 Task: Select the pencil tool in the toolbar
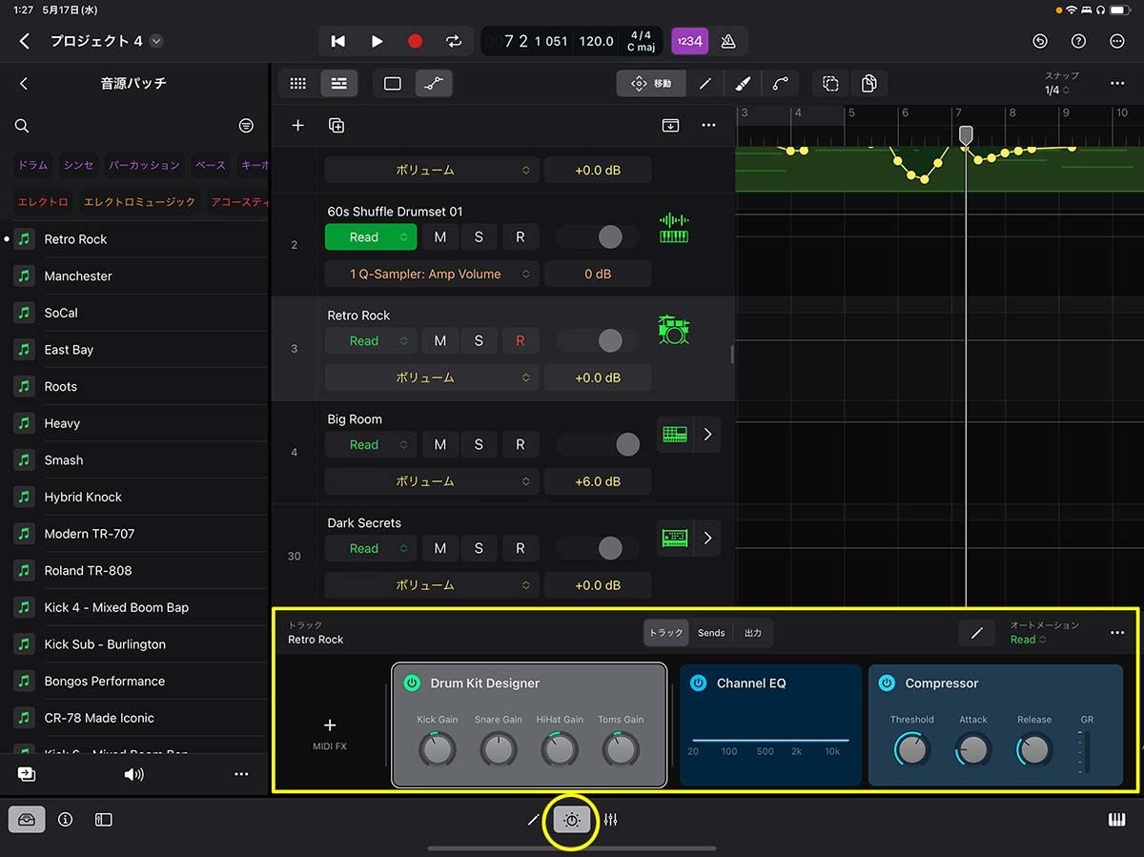pos(705,84)
